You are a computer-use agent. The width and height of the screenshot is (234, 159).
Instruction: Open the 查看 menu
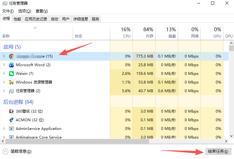tap(42, 11)
